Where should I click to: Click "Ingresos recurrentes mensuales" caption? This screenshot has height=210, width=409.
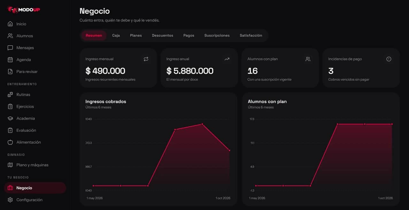coord(110,79)
